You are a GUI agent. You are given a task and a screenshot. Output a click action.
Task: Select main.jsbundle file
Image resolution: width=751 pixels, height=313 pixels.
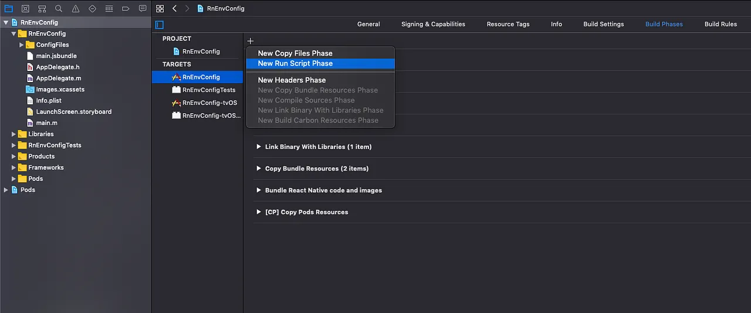[x=56, y=56]
